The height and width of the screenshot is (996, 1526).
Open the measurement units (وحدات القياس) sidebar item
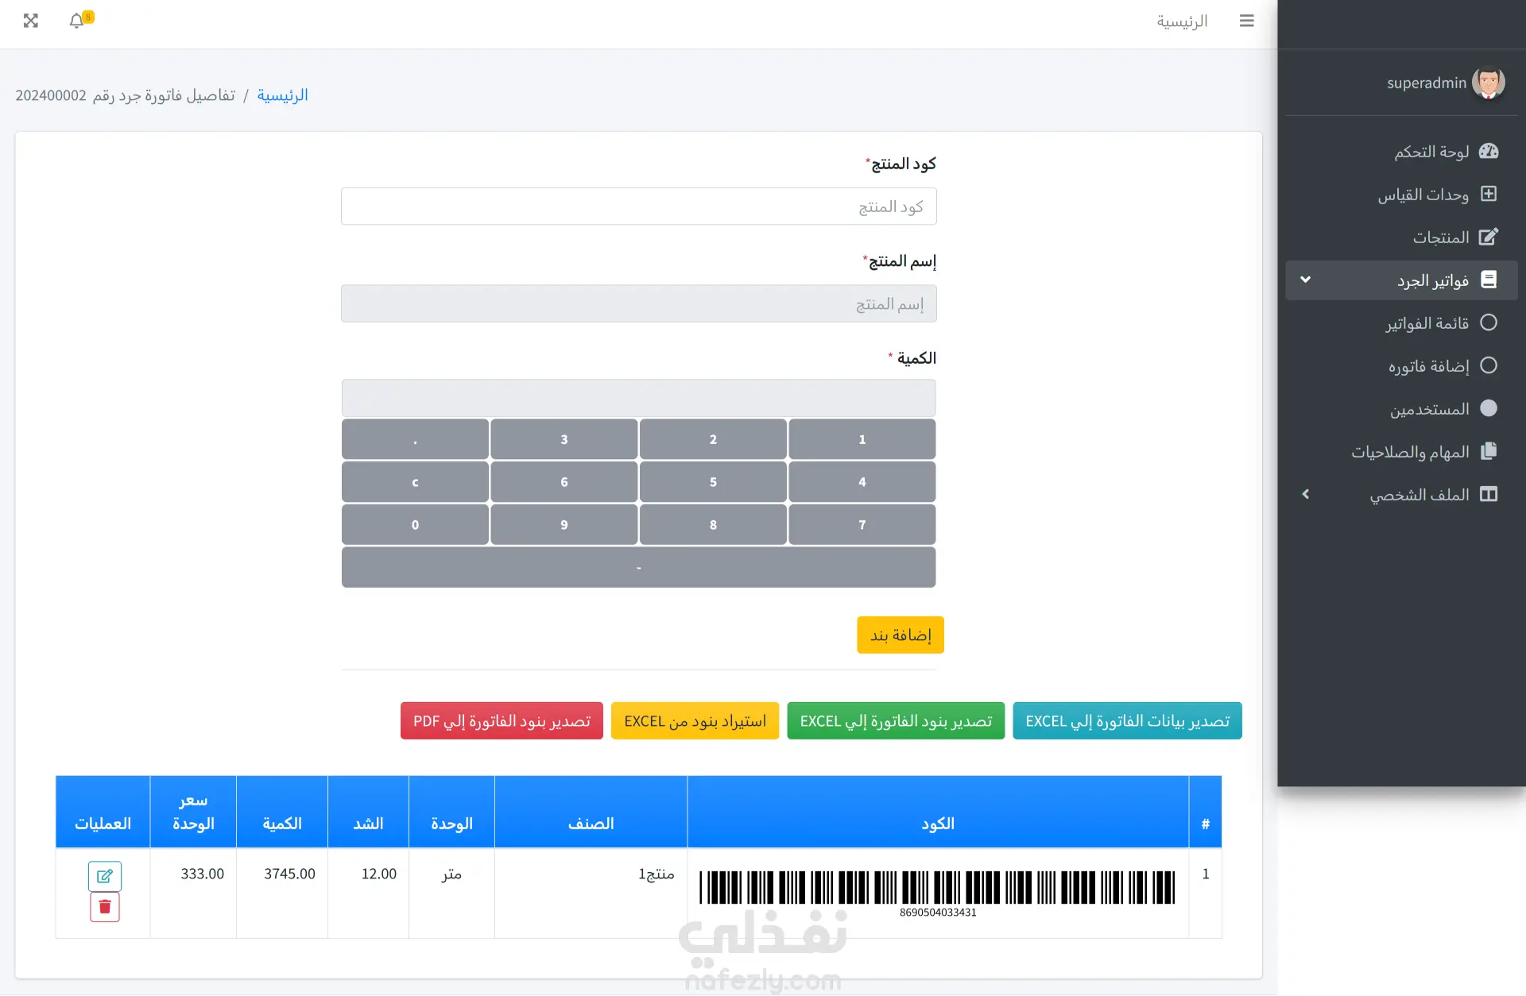[1423, 195]
